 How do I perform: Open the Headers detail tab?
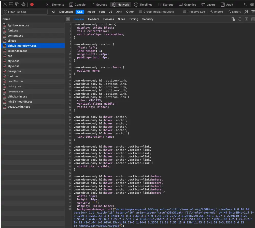coord(93,19)
